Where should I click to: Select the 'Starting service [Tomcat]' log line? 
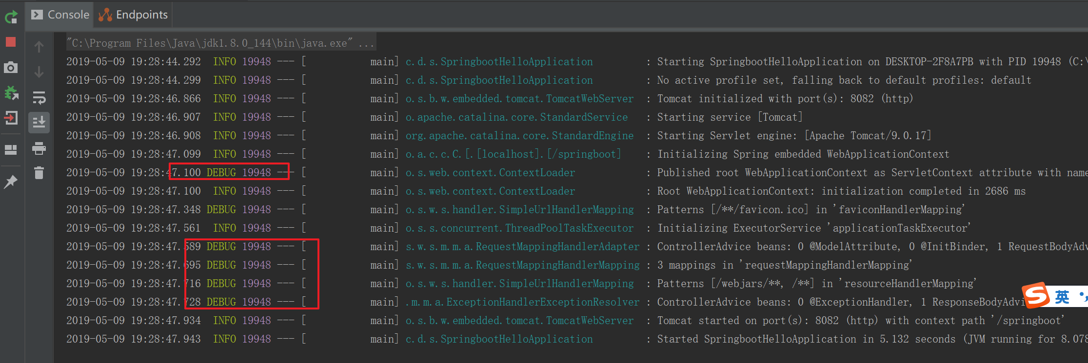(730, 117)
